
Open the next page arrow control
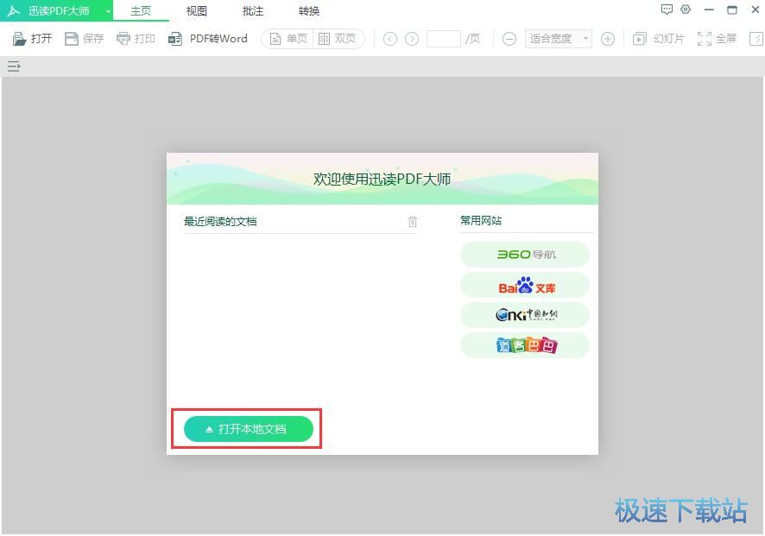click(413, 38)
